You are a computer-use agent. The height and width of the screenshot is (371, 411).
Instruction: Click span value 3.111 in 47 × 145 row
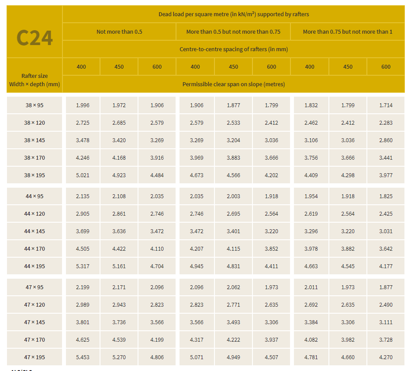tap(386, 322)
